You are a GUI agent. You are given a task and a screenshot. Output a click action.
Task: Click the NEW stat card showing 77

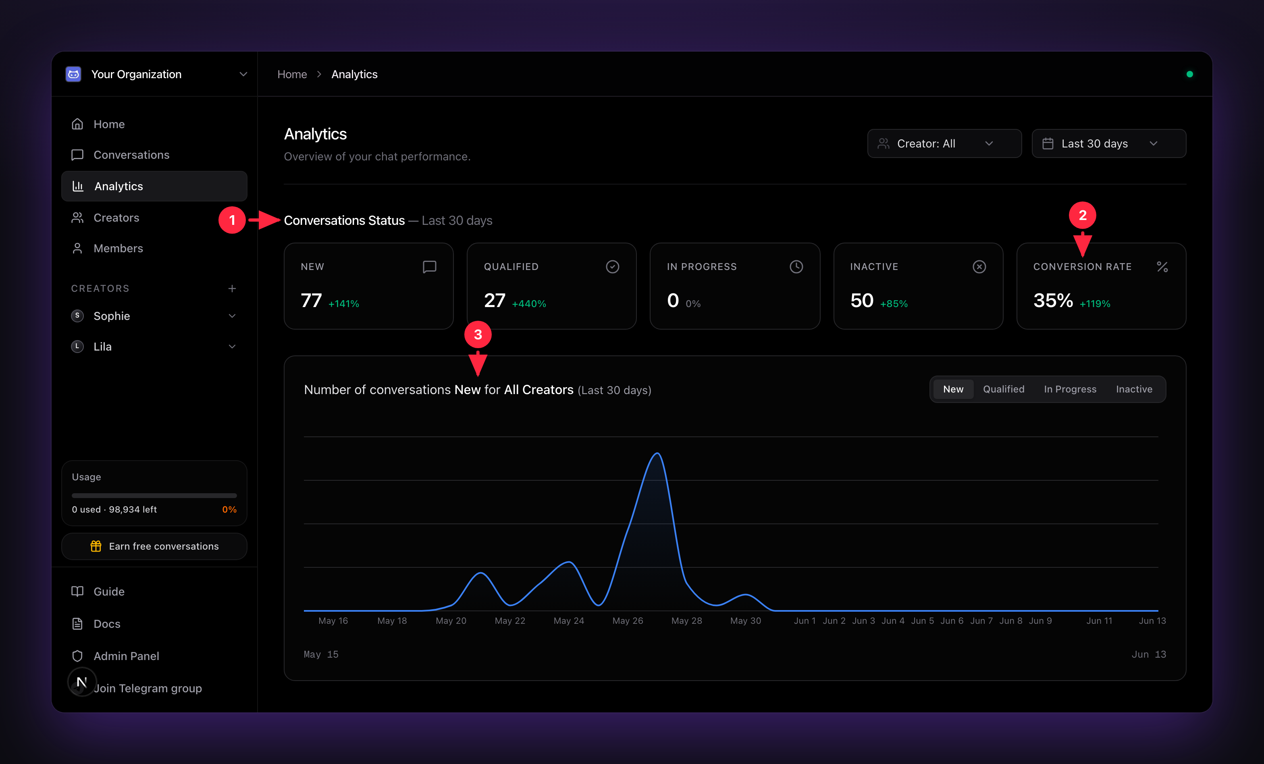(368, 286)
